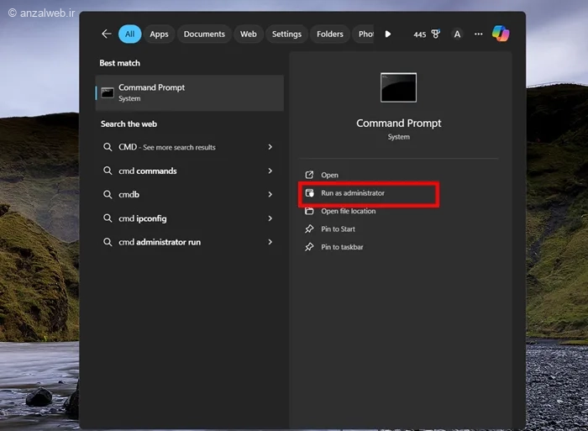Viewport: 588px width, 431px height.
Task: Open the three-dot more options menu
Action: (x=479, y=34)
